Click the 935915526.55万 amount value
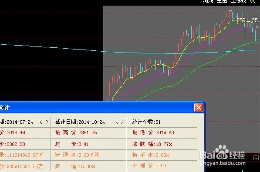This screenshot has width=260, height=172. (25, 166)
